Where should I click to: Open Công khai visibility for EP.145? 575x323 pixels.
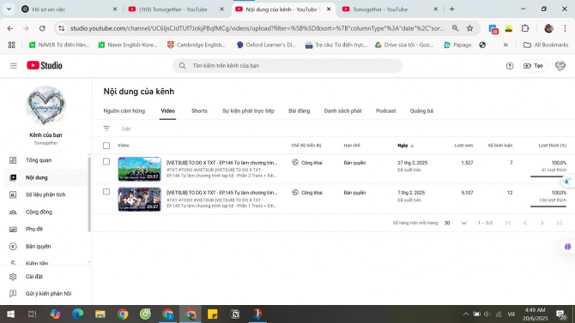coord(307,193)
